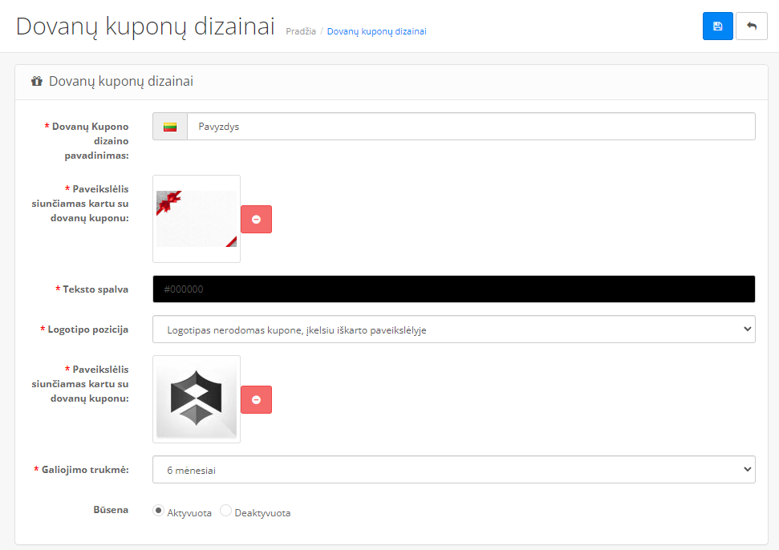Click the panel title Dovanų kuponų dizainai
The image size is (779, 550).
[120, 81]
